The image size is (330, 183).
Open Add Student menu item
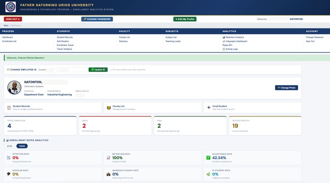point(63,41)
